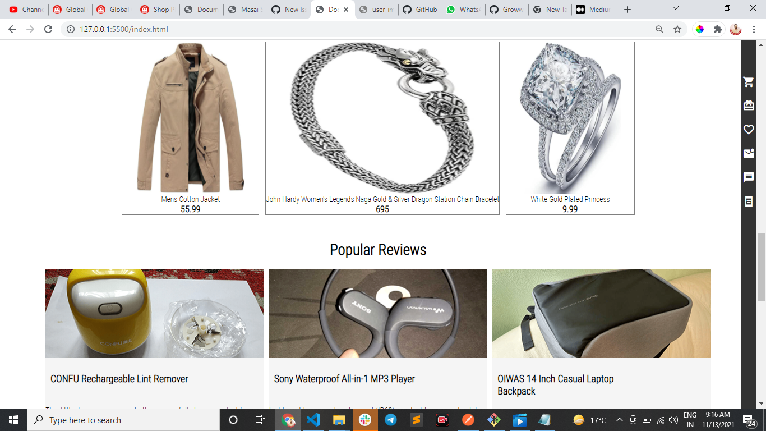Click the address bar URL field
766x431 pixels.
click(359, 29)
